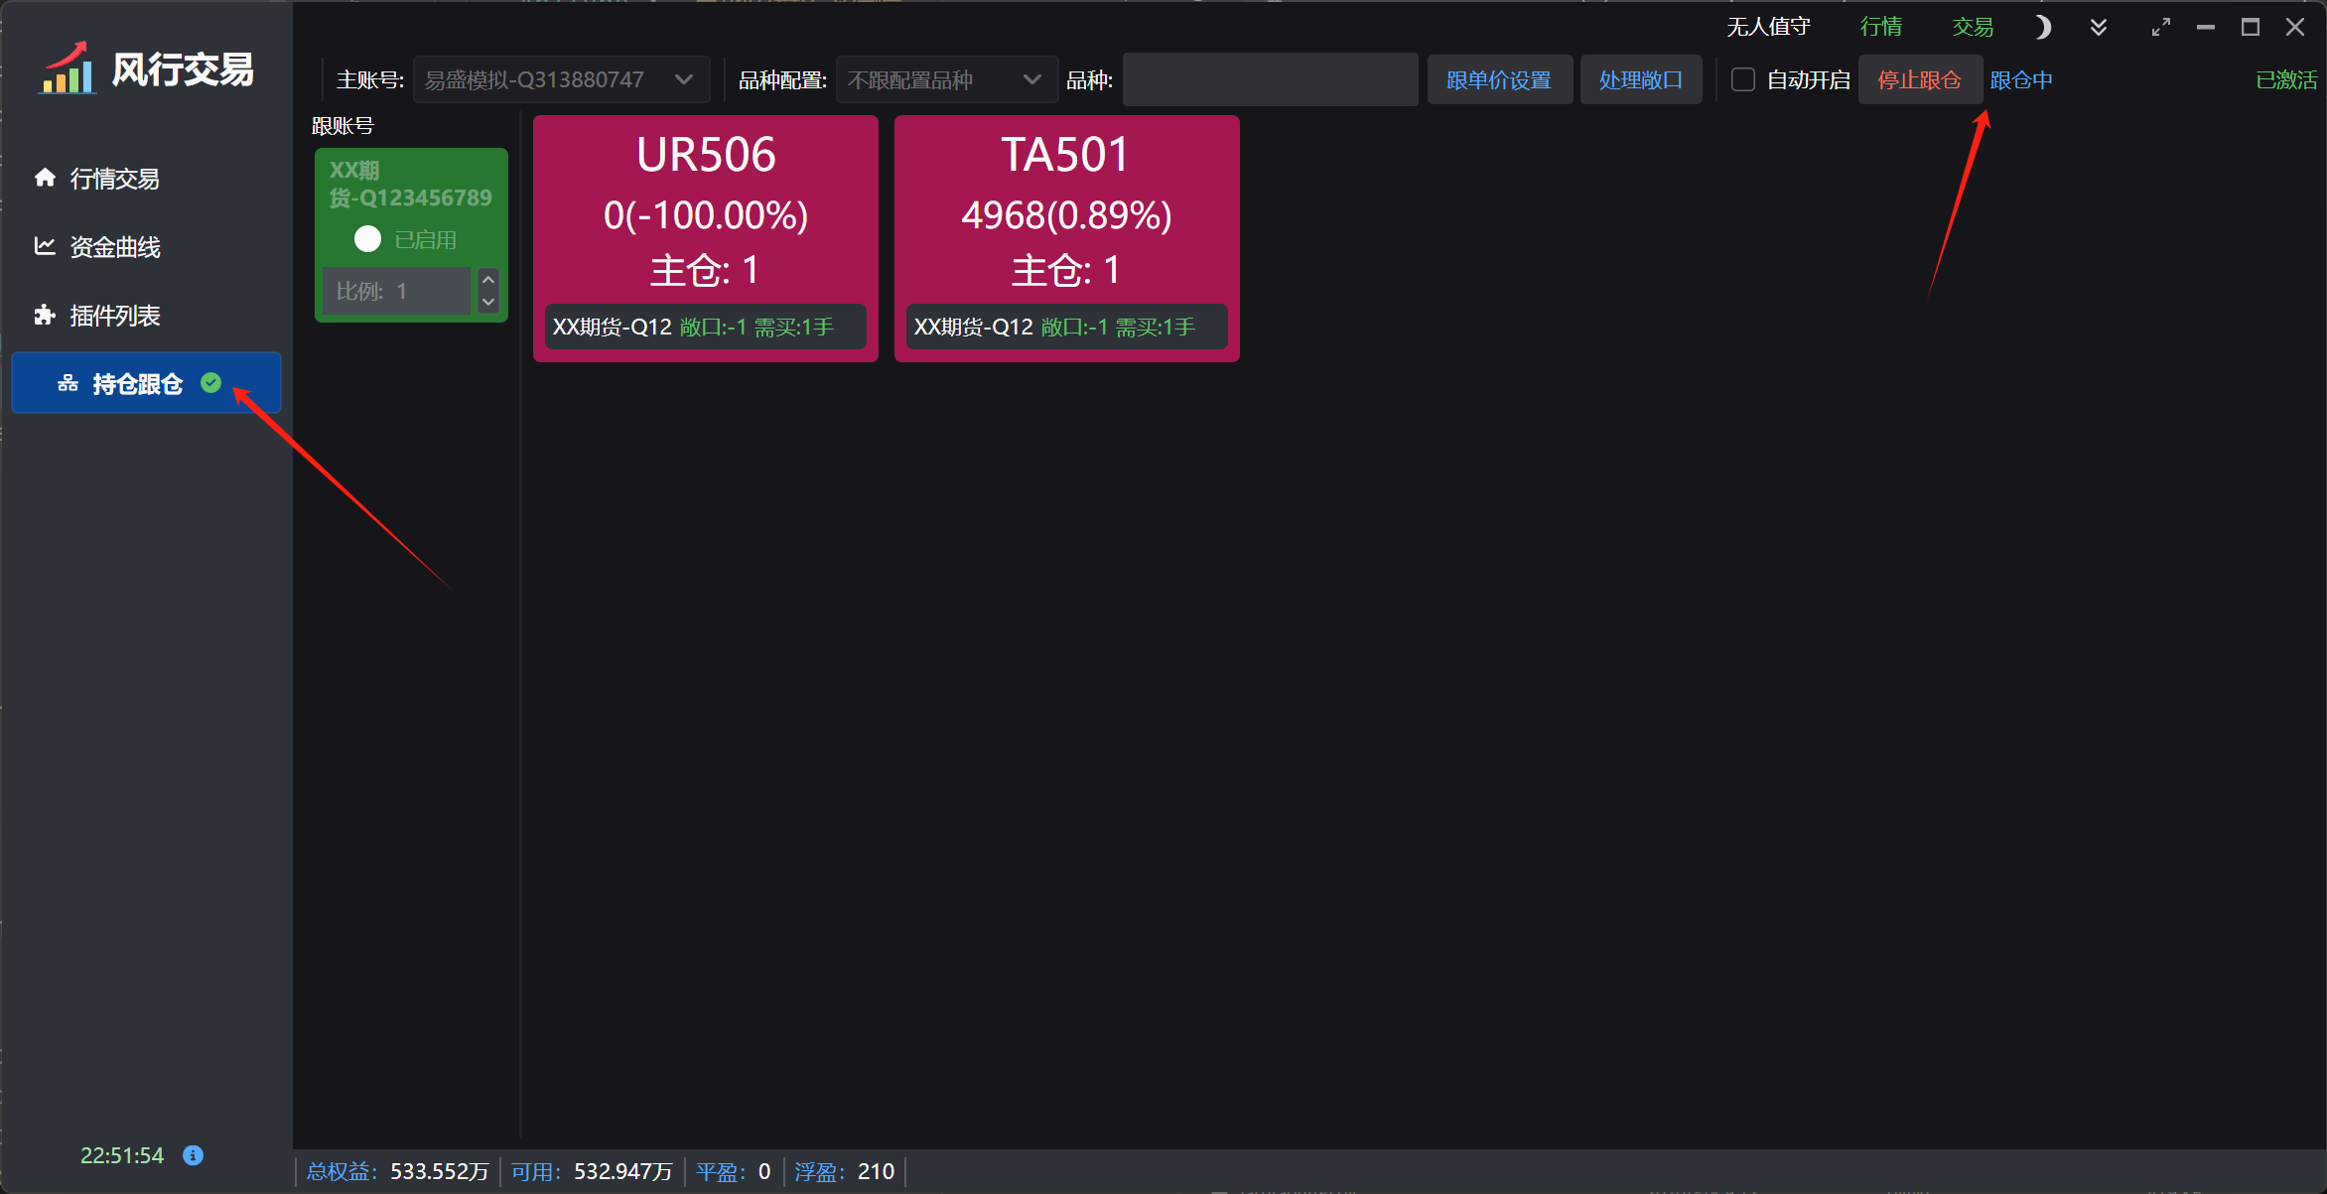
Task: Open the 主账号 account dropdown
Action: click(x=561, y=79)
